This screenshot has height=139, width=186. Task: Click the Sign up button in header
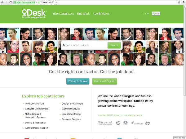click(x=156, y=13)
